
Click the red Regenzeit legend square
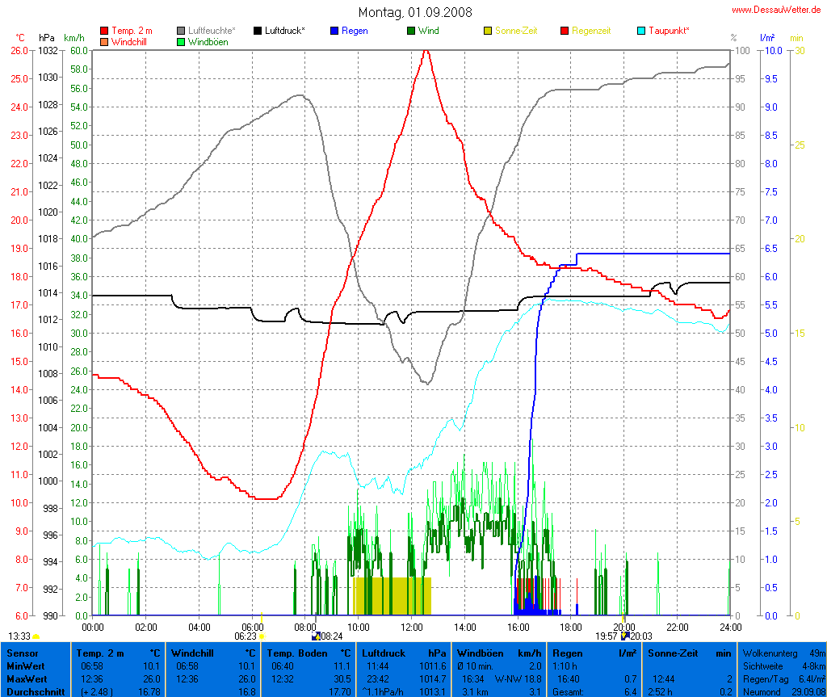(565, 31)
